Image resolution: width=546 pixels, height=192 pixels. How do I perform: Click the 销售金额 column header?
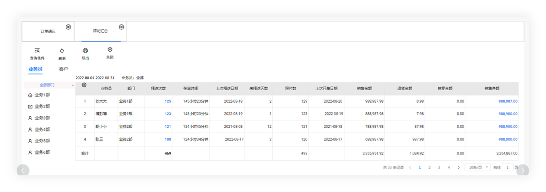(x=365, y=89)
